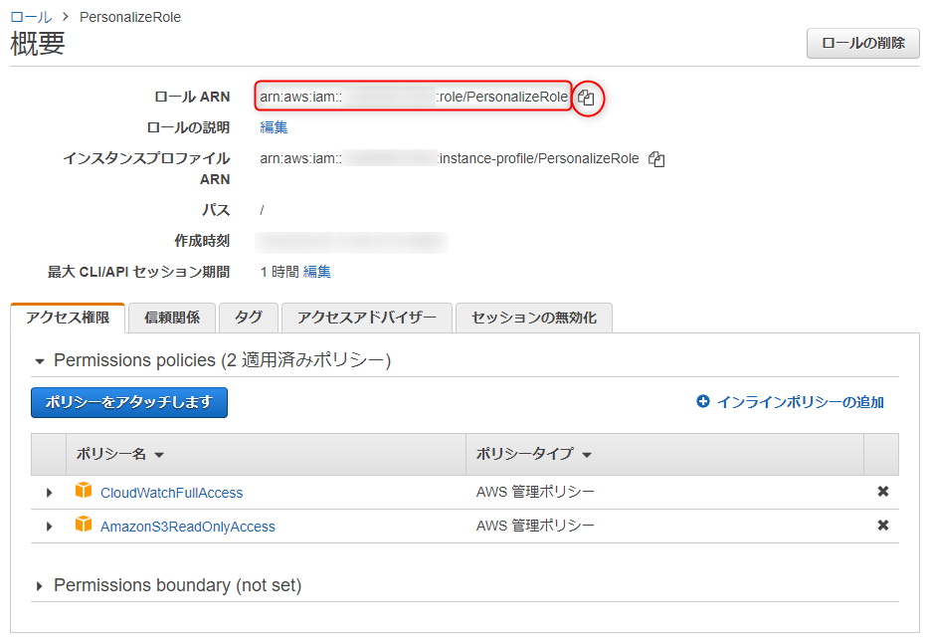
Task: Expand AmazonS3ReadOnlyAccess policy row
Action: pos(49,527)
